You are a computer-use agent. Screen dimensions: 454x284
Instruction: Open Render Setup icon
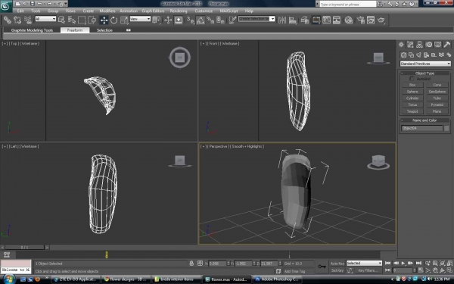click(360, 20)
